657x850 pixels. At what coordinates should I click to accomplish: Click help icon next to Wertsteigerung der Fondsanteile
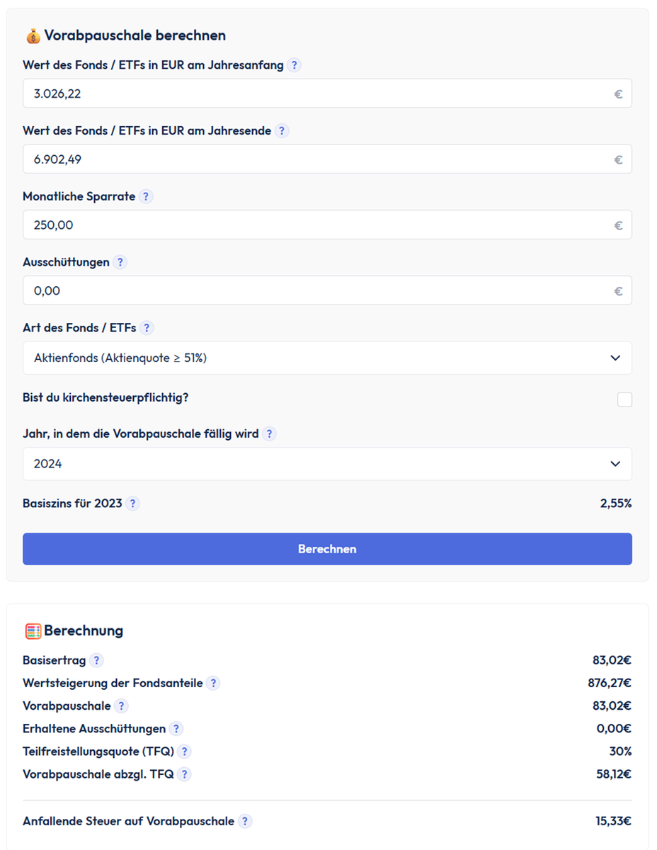point(213,684)
